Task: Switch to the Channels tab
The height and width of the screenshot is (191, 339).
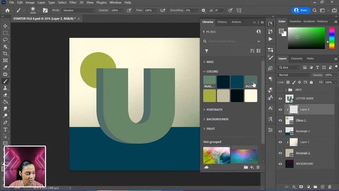Action: pos(297,58)
